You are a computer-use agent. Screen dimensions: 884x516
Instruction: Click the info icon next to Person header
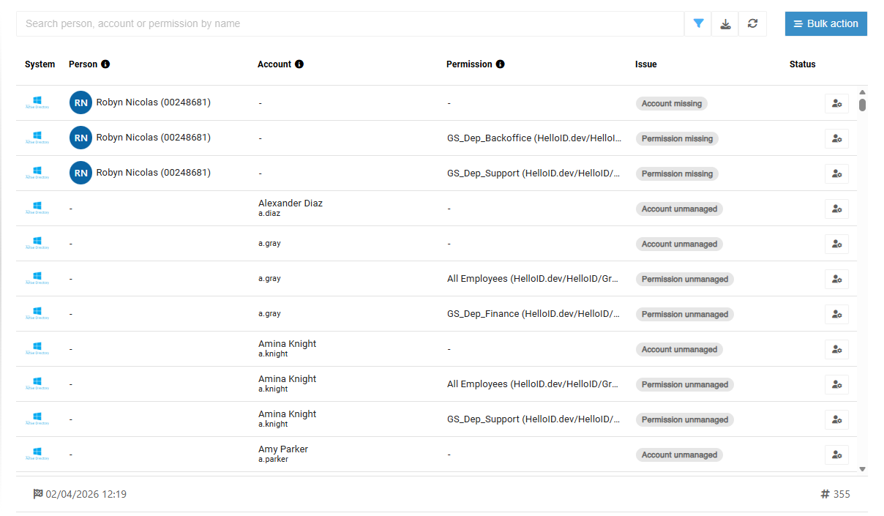pos(106,64)
